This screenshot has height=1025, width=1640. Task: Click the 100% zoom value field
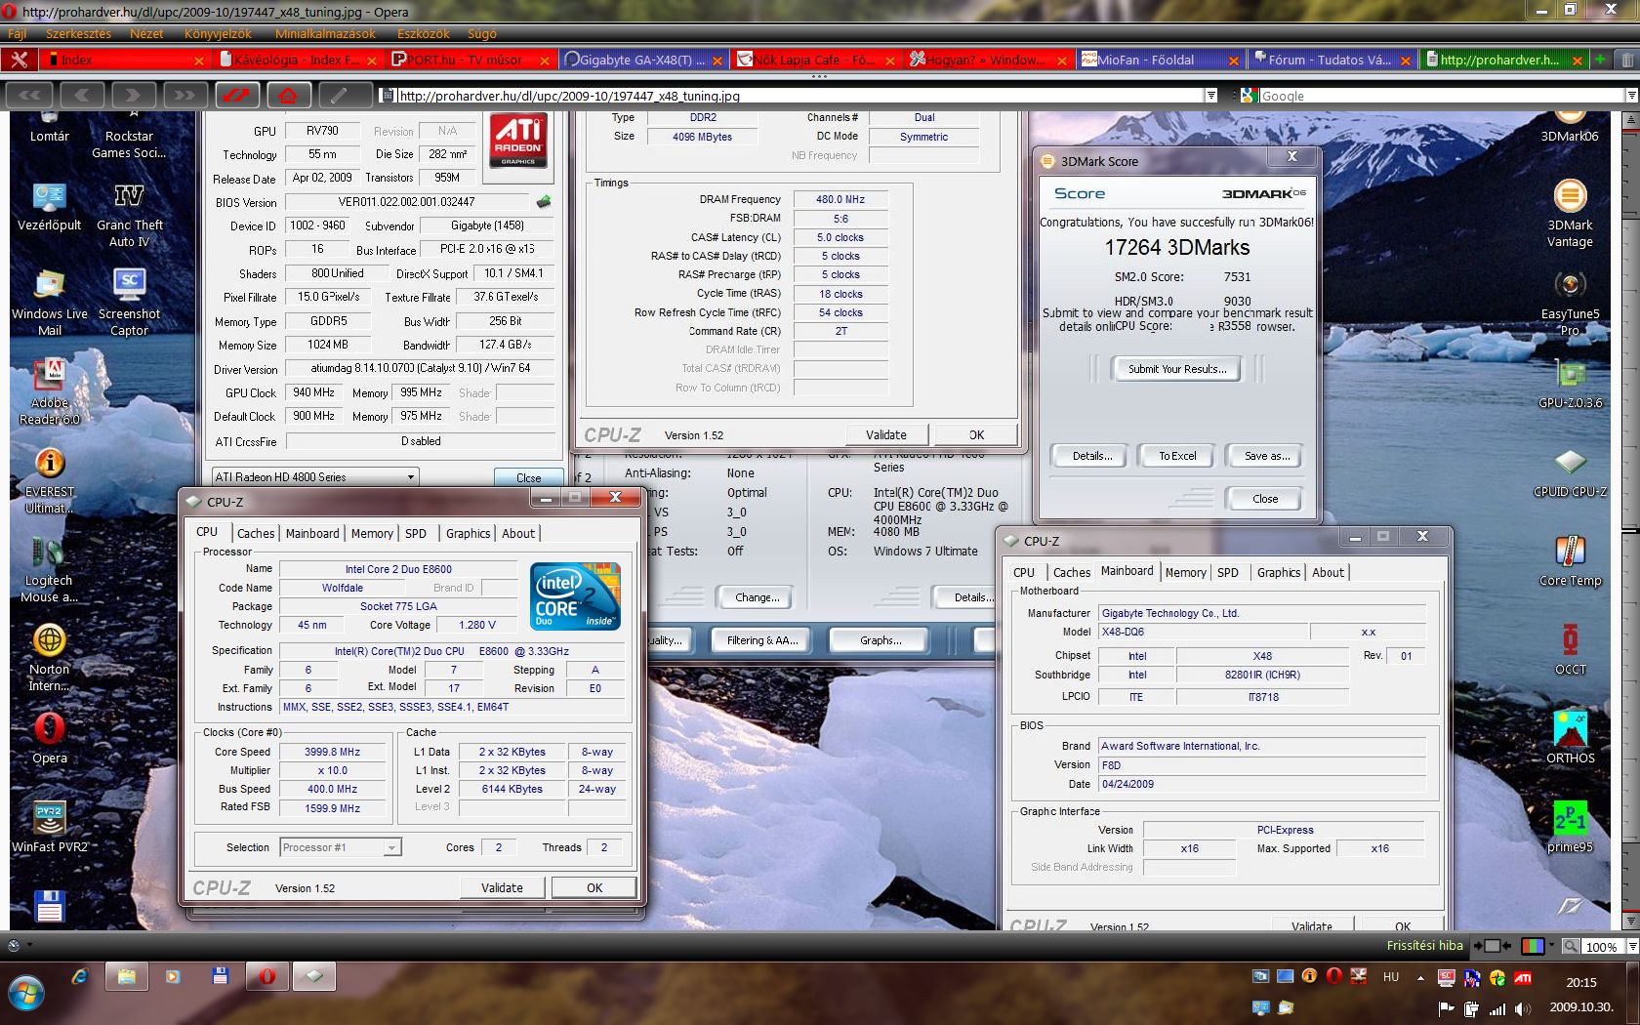(x=1603, y=946)
